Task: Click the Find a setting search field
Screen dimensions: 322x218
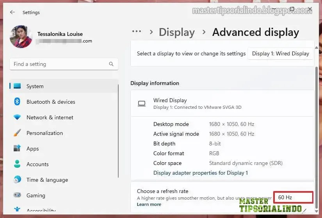Action: [64, 64]
